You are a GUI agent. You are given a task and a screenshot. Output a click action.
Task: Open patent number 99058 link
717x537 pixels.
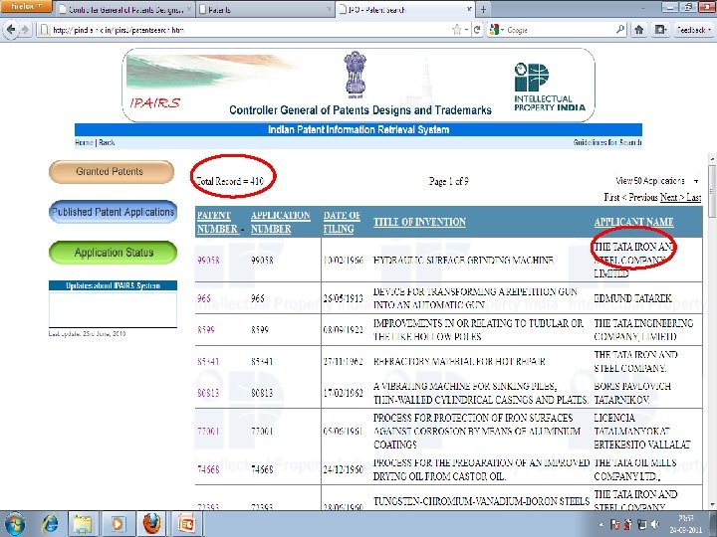[208, 261]
